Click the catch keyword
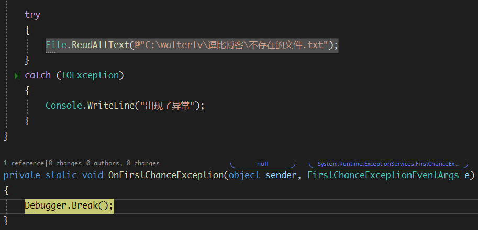Viewport: 478px width, 230px height. tap(38, 75)
